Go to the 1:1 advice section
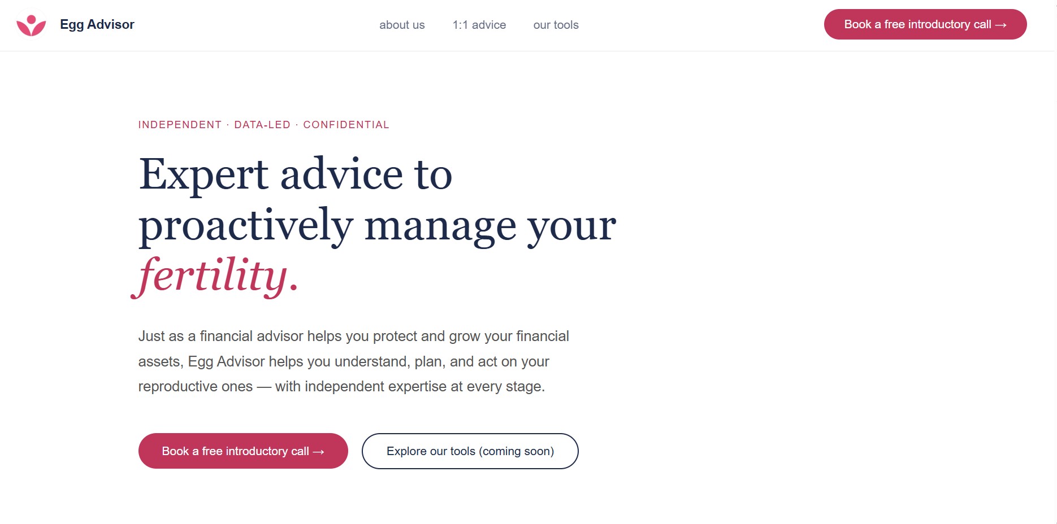Viewport: 1057px width, 524px height. click(479, 25)
